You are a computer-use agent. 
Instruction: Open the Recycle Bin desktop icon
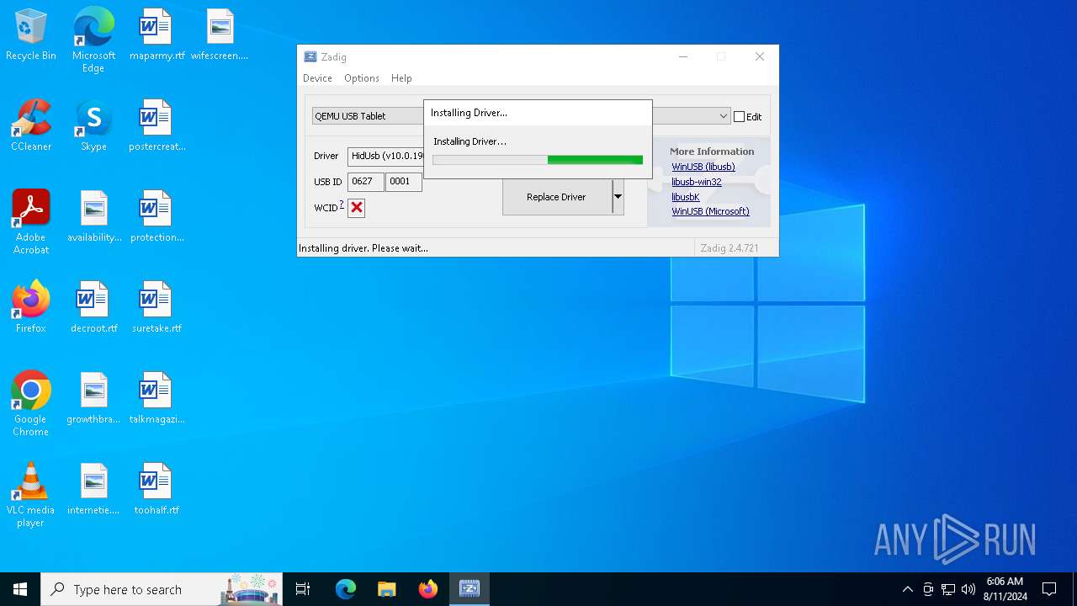coord(31,35)
